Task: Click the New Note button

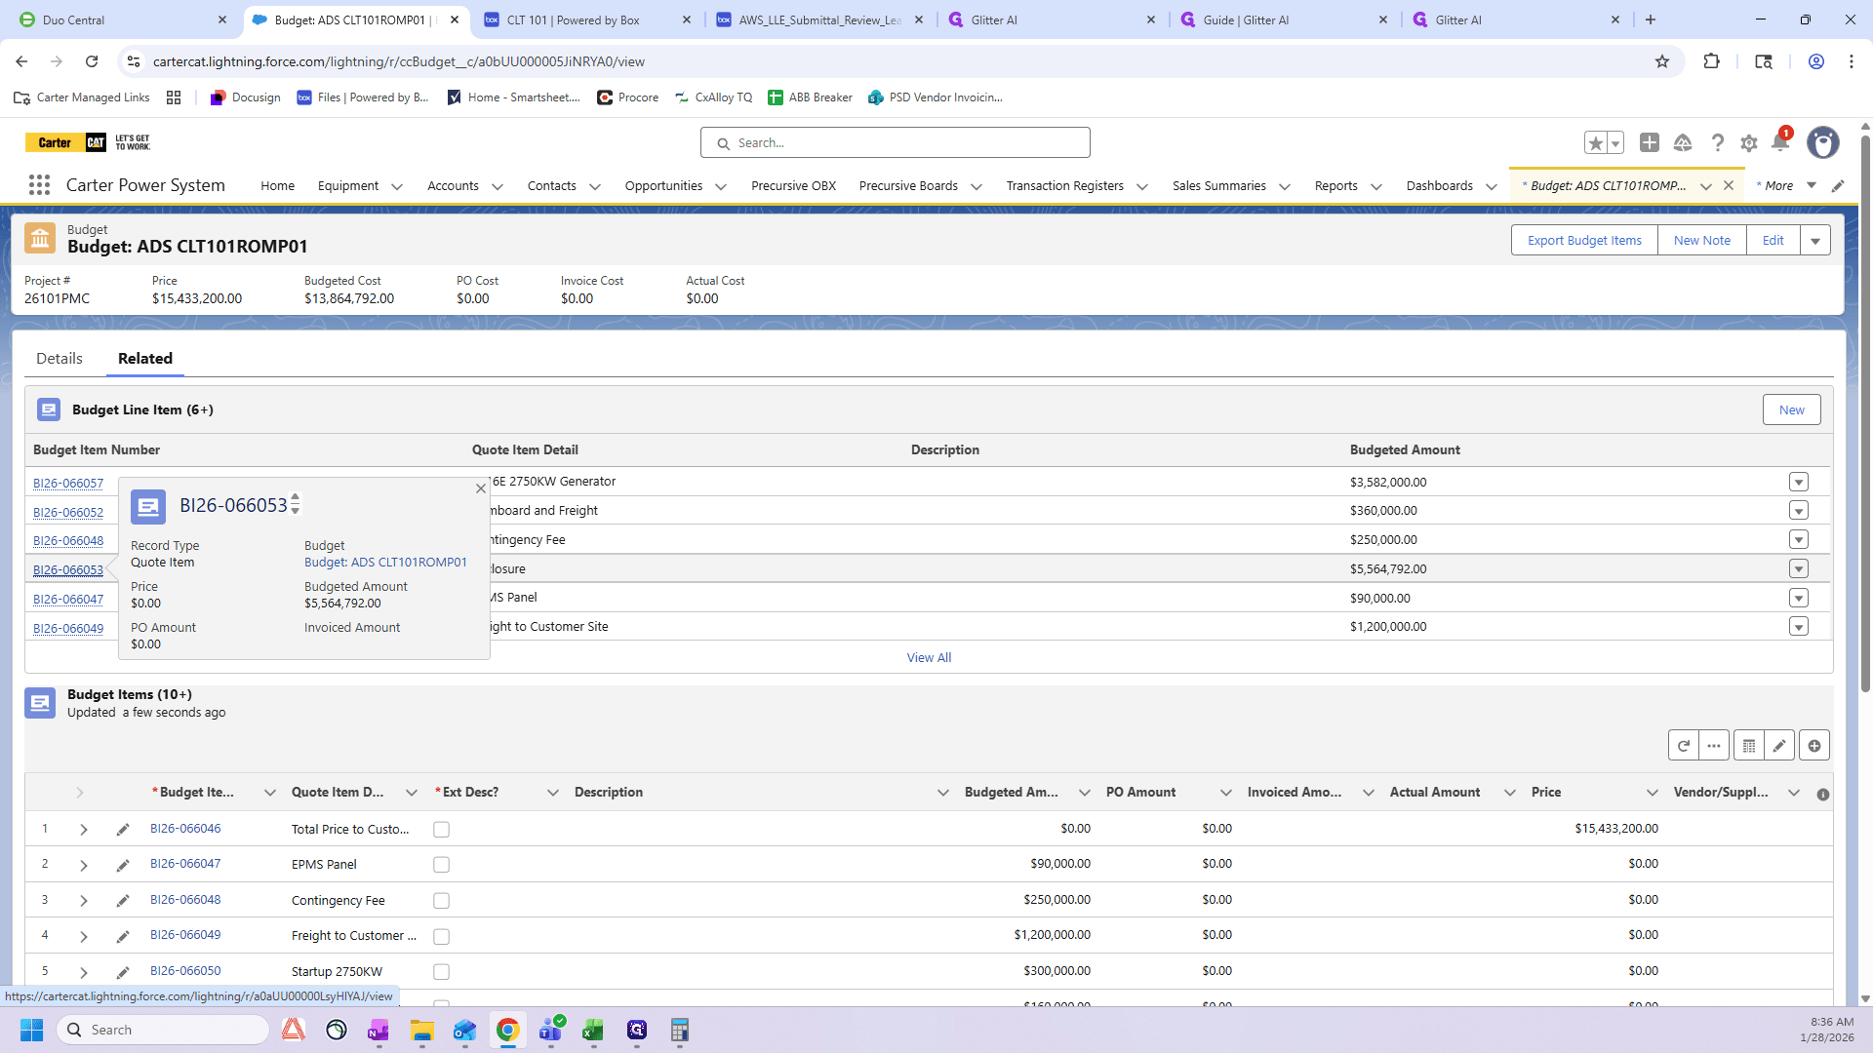Action: [1701, 241]
